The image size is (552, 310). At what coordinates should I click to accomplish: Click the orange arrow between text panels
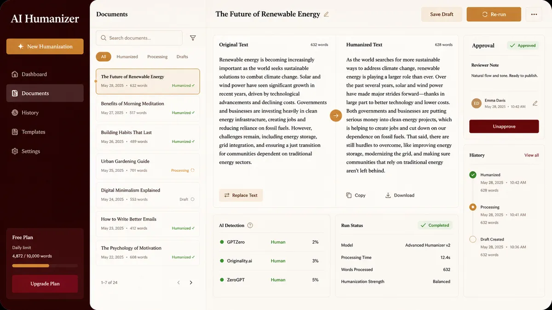[x=336, y=116]
